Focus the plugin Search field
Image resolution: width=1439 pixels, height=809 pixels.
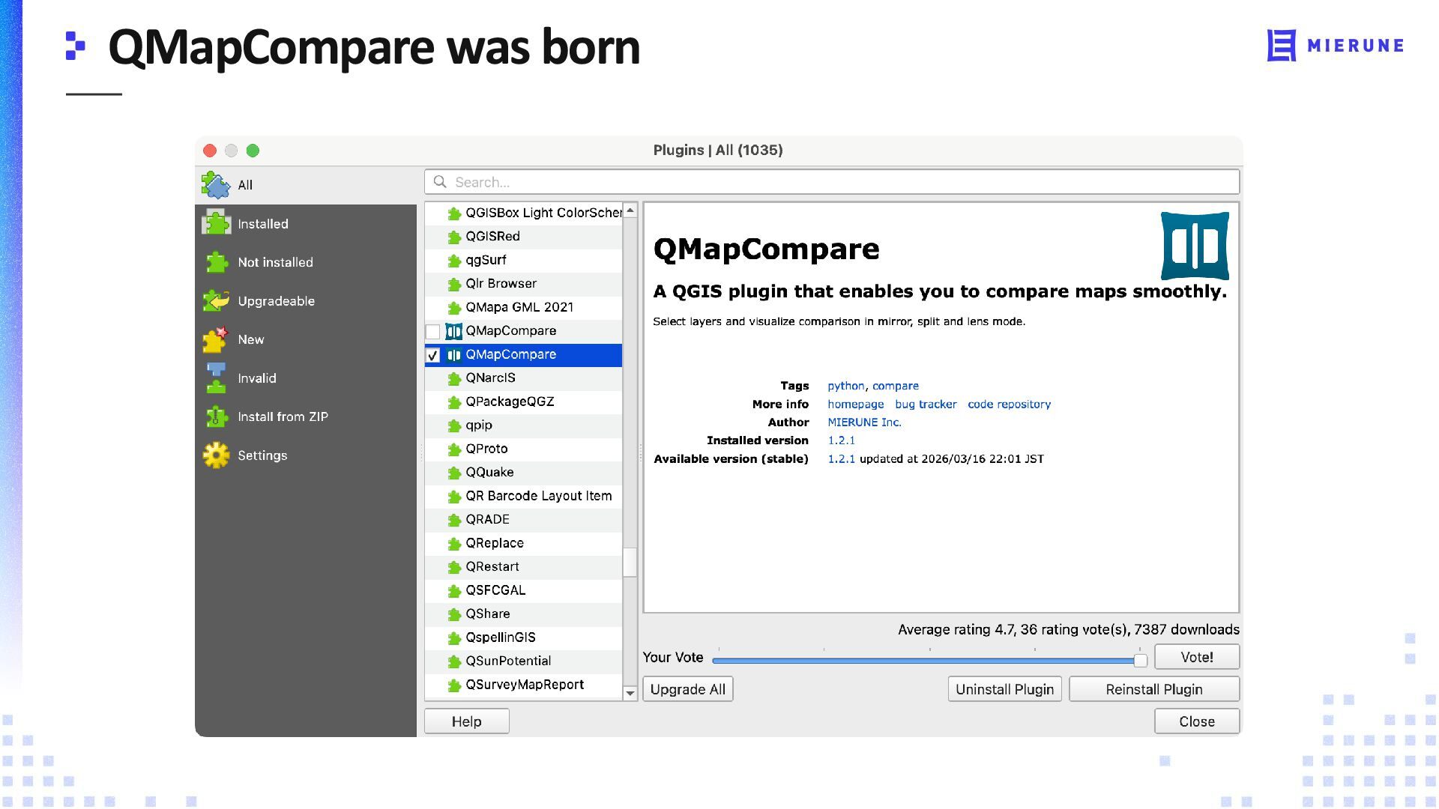coord(832,182)
